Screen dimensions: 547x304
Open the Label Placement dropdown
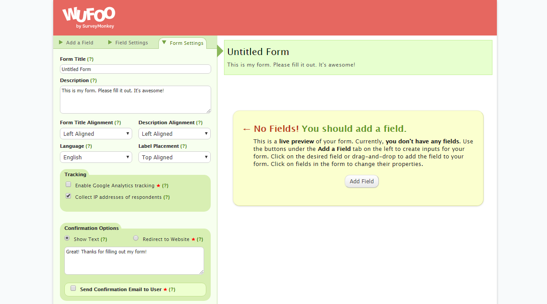tap(174, 157)
